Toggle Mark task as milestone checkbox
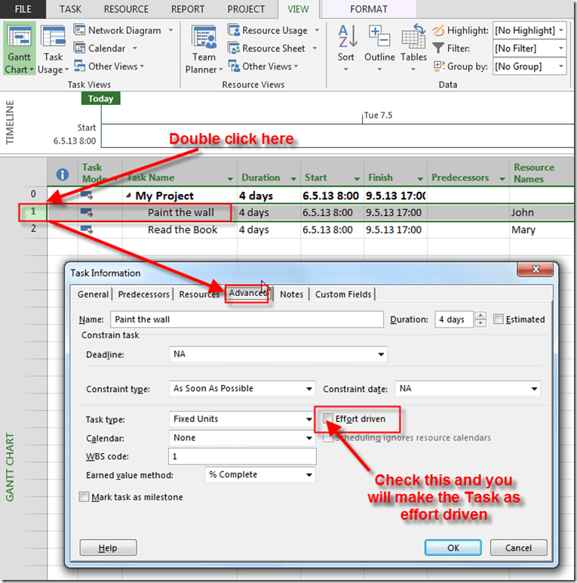This screenshot has height=583, width=577. pyautogui.click(x=84, y=497)
